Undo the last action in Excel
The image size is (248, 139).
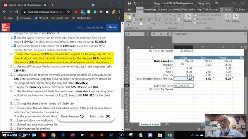[x=135, y=3]
